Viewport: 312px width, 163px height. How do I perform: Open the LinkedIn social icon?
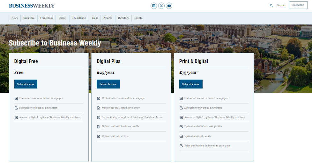[x=154, y=6]
